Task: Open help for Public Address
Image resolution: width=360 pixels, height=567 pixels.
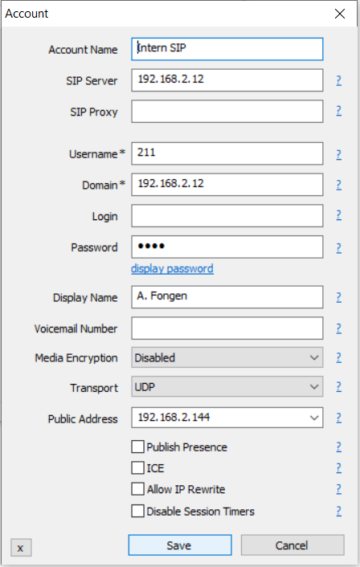Action: pyautogui.click(x=338, y=418)
